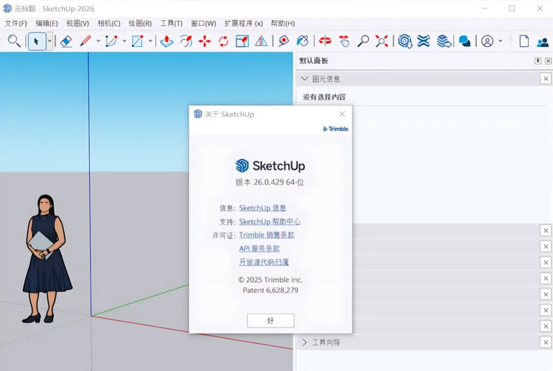This screenshot has width=553, height=371.
Task: Select the Tape Measure tool
Action: click(284, 41)
